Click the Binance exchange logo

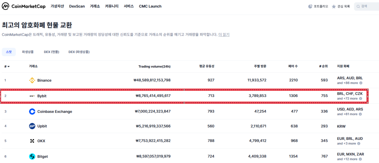point(32,80)
